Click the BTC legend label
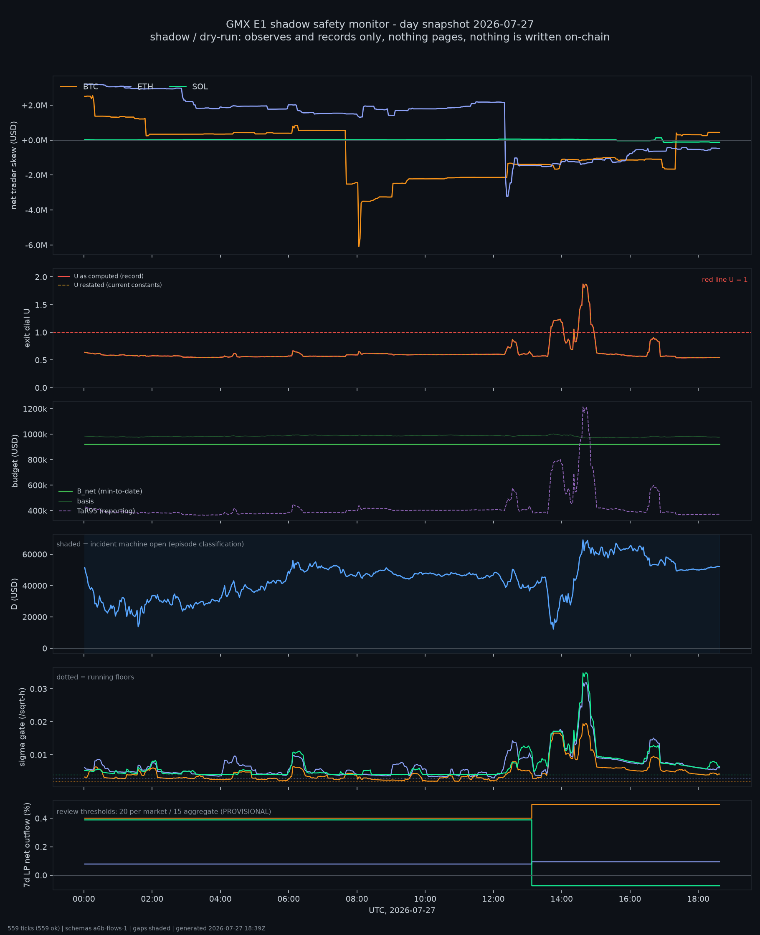The image size is (760, 935). coord(91,87)
